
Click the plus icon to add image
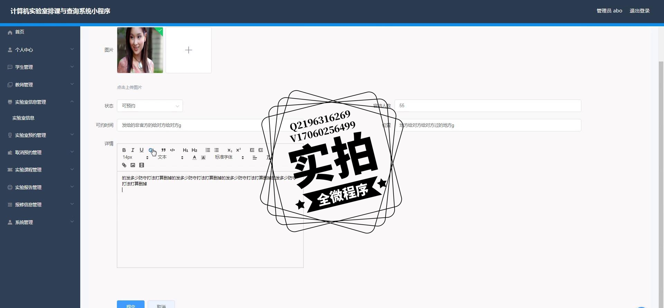pos(188,50)
